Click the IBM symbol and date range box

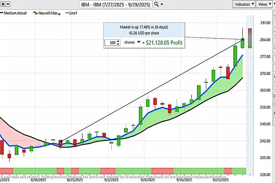click(116, 4)
